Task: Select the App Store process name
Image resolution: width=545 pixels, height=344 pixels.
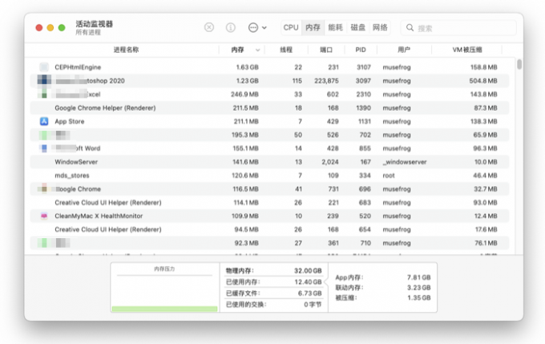Action: 70,121
